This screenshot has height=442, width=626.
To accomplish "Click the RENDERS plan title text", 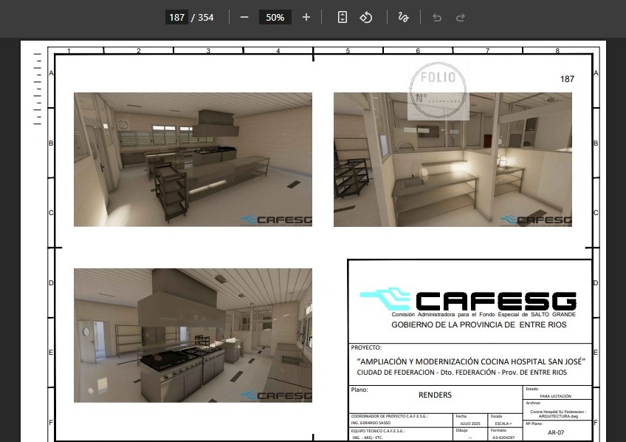I will (x=435, y=395).
